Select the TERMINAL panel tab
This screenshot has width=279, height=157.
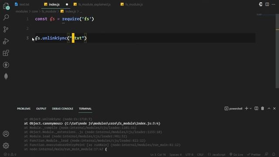(85, 109)
